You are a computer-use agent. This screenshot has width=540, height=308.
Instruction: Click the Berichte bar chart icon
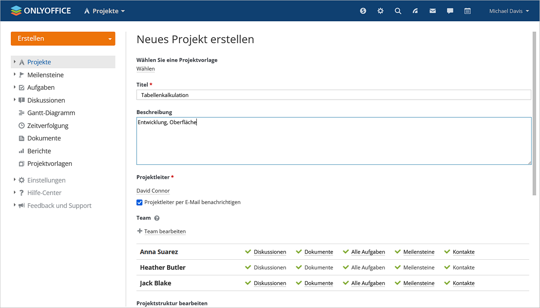[x=22, y=151]
